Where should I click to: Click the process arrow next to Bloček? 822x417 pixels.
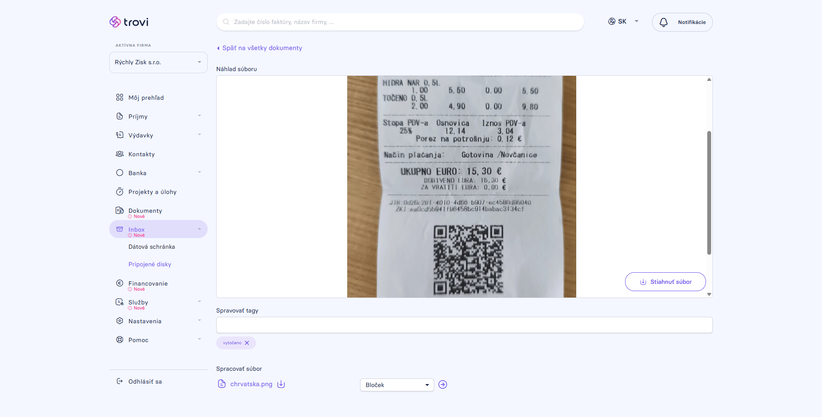(443, 384)
